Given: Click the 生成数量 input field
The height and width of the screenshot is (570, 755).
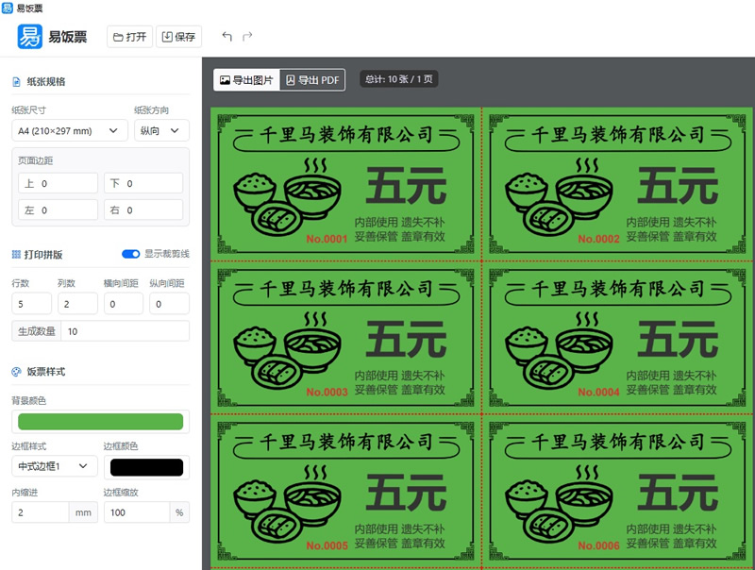Looking at the screenshot, I should tap(125, 331).
